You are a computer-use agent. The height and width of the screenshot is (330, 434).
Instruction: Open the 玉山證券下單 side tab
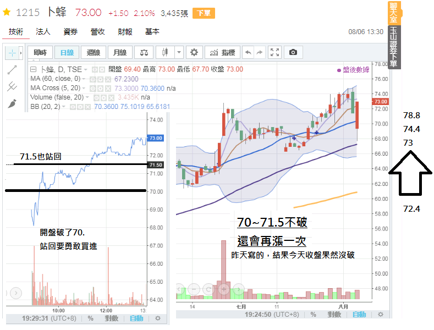tap(394, 47)
